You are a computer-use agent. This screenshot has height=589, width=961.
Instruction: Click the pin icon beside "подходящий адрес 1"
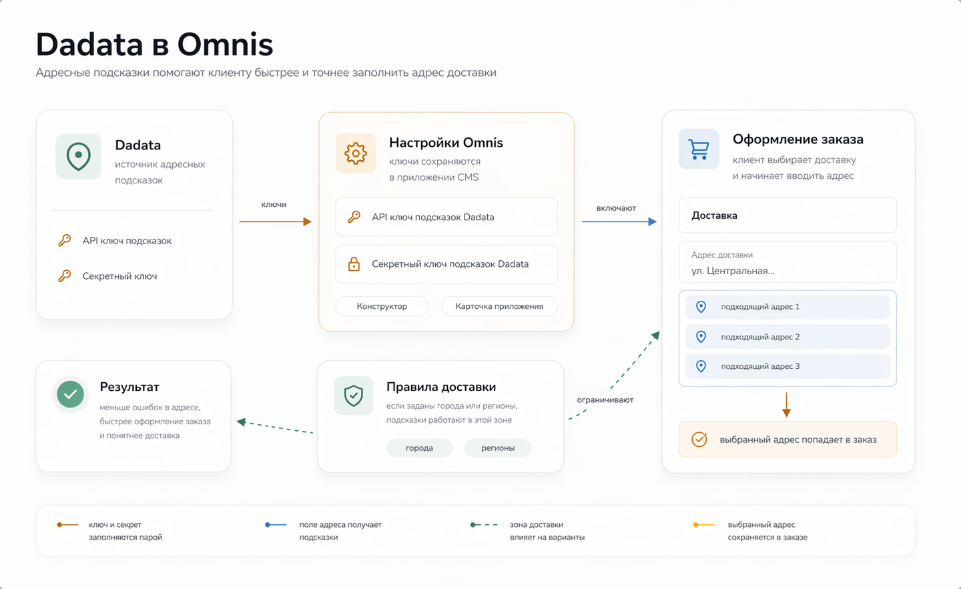click(x=701, y=307)
